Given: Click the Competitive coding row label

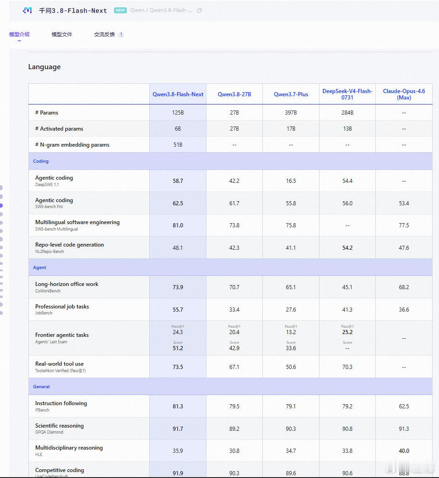Looking at the screenshot, I should click(60, 470).
